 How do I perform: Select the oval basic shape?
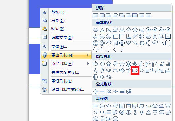click(x=96, y=30)
